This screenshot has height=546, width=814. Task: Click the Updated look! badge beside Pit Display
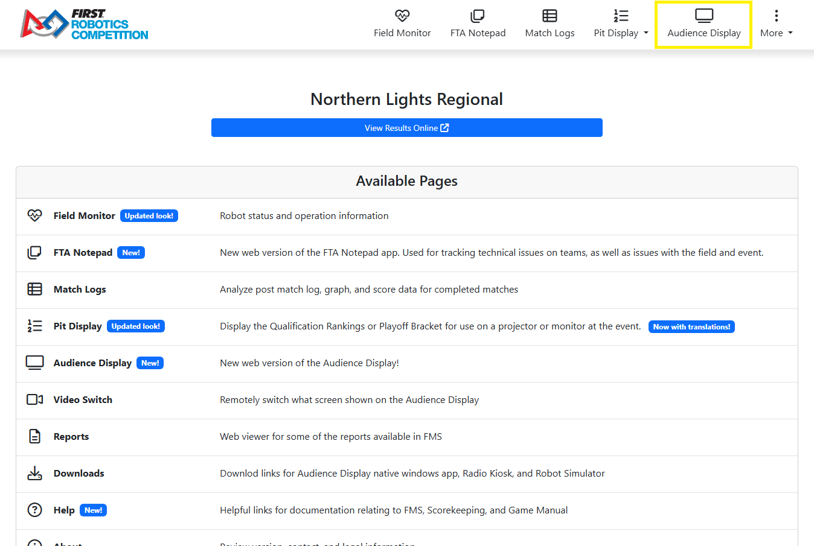point(136,326)
